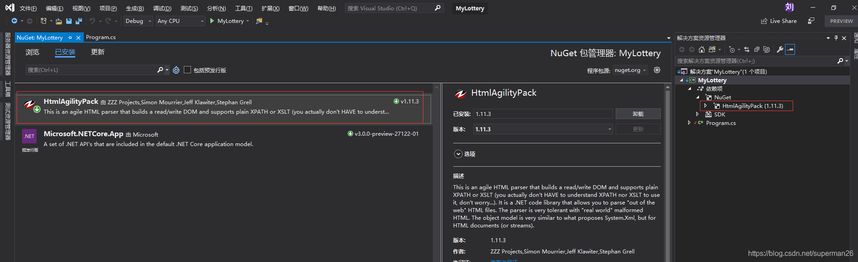858x262 pixels.
Task: Click the Properties wrench icon
Action: coord(780,49)
